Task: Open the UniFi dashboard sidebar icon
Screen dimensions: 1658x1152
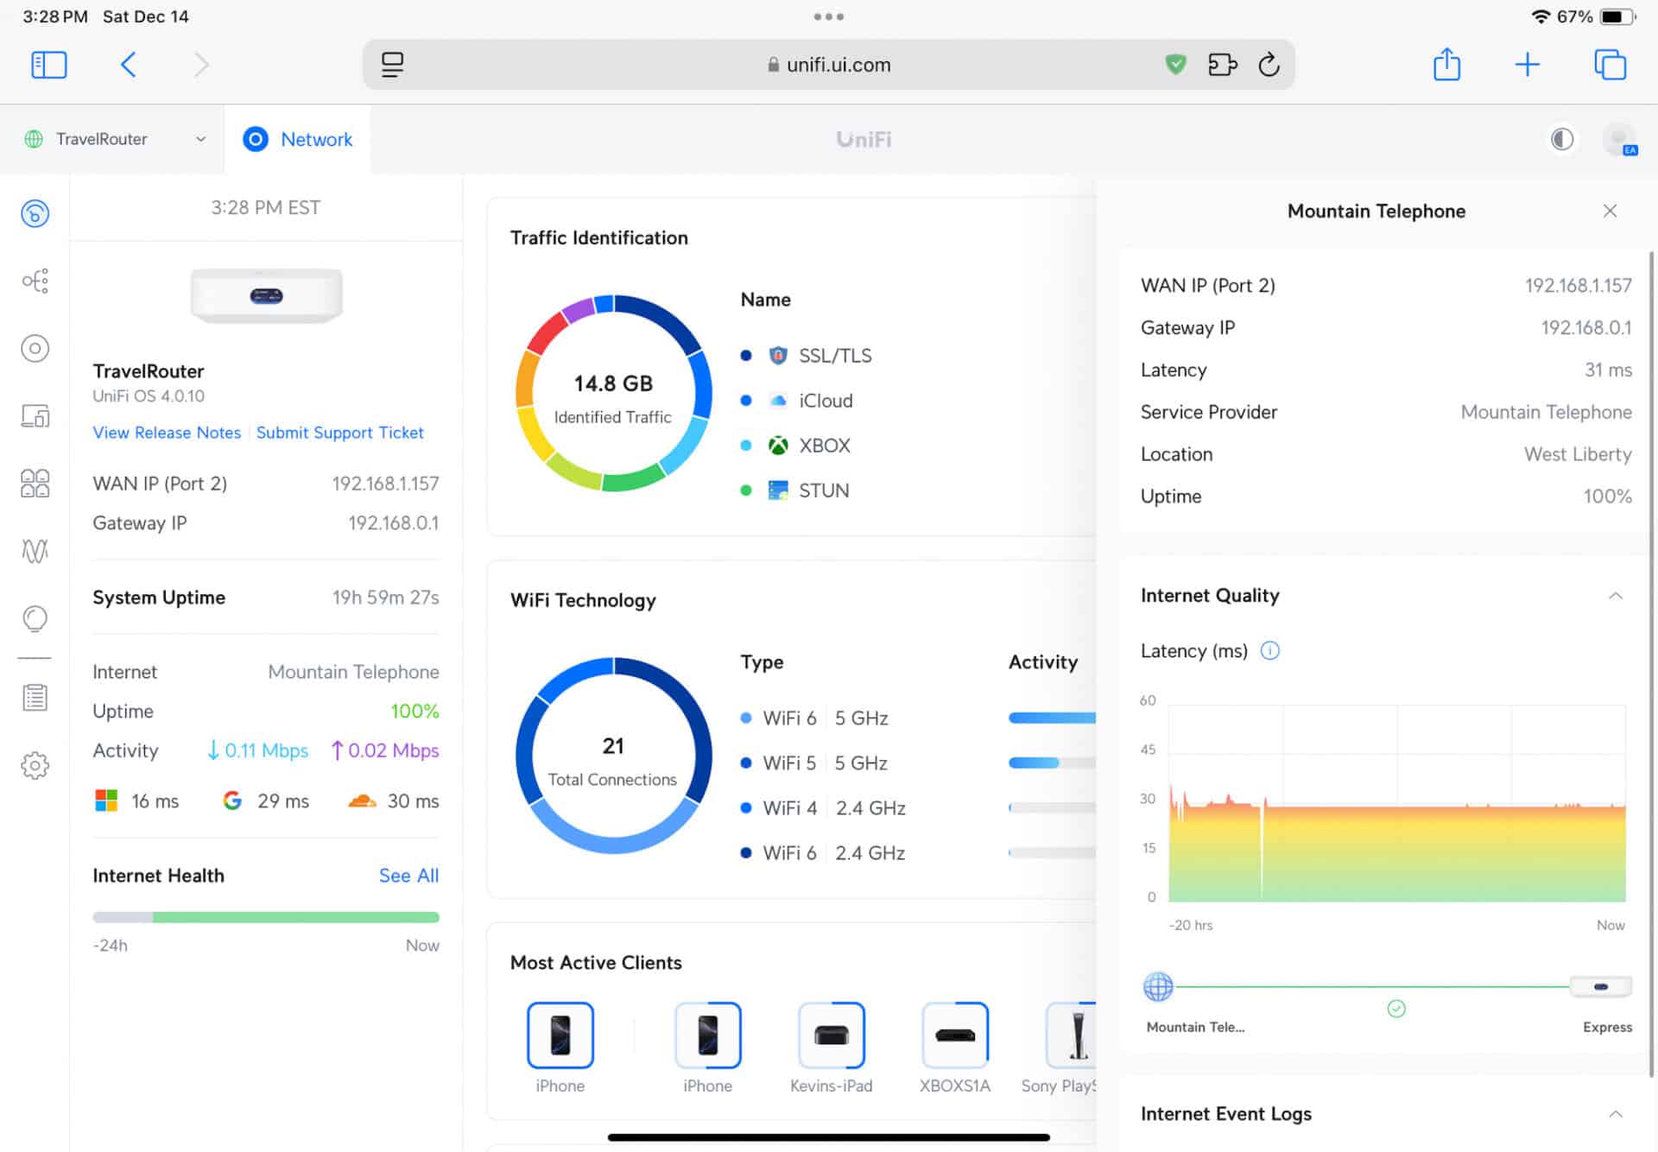Action: click(x=35, y=213)
